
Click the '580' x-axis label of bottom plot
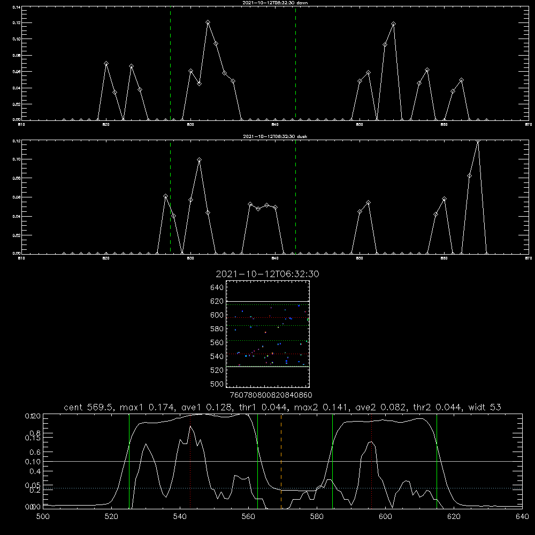[317, 517]
